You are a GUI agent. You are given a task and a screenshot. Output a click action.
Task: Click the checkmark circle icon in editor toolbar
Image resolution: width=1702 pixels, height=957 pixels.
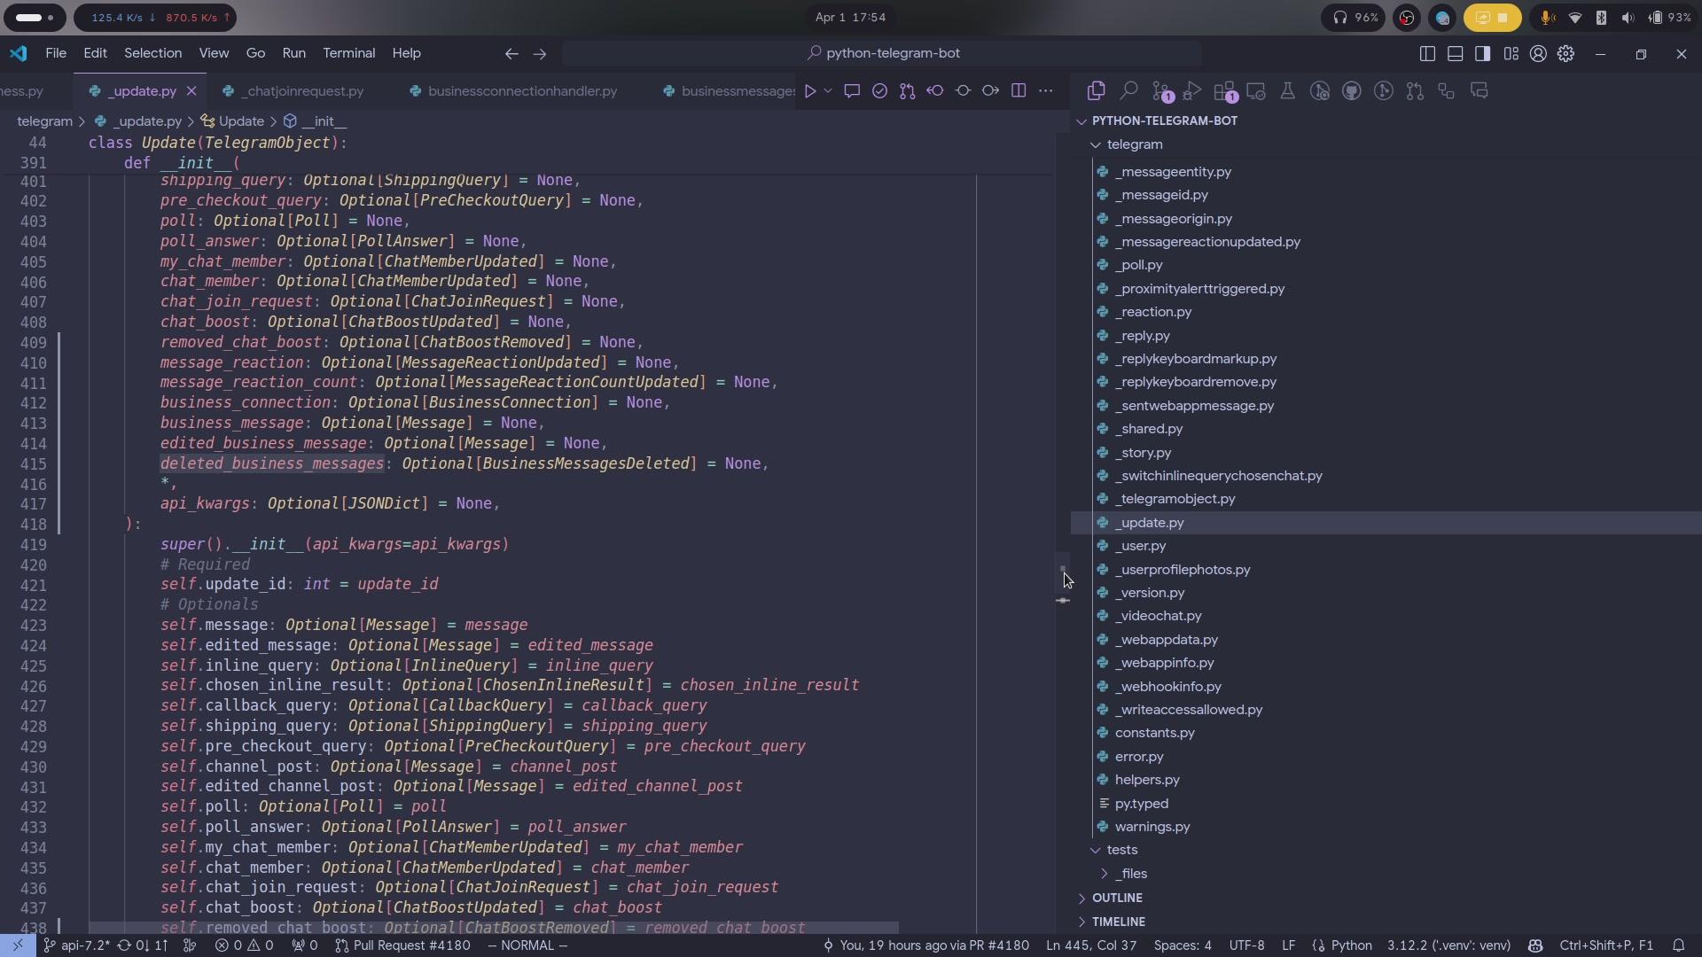879,90
